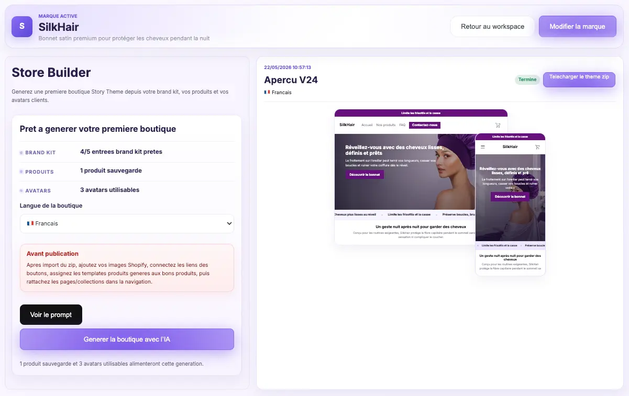Select FAQ in preview navigation
The width and height of the screenshot is (629, 396).
click(402, 125)
